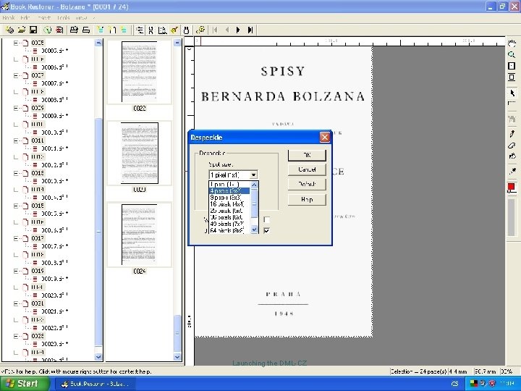This screenshot has height=391, width=521.
Task: Select the arrow pointer tool
Action: click(512, 93)
